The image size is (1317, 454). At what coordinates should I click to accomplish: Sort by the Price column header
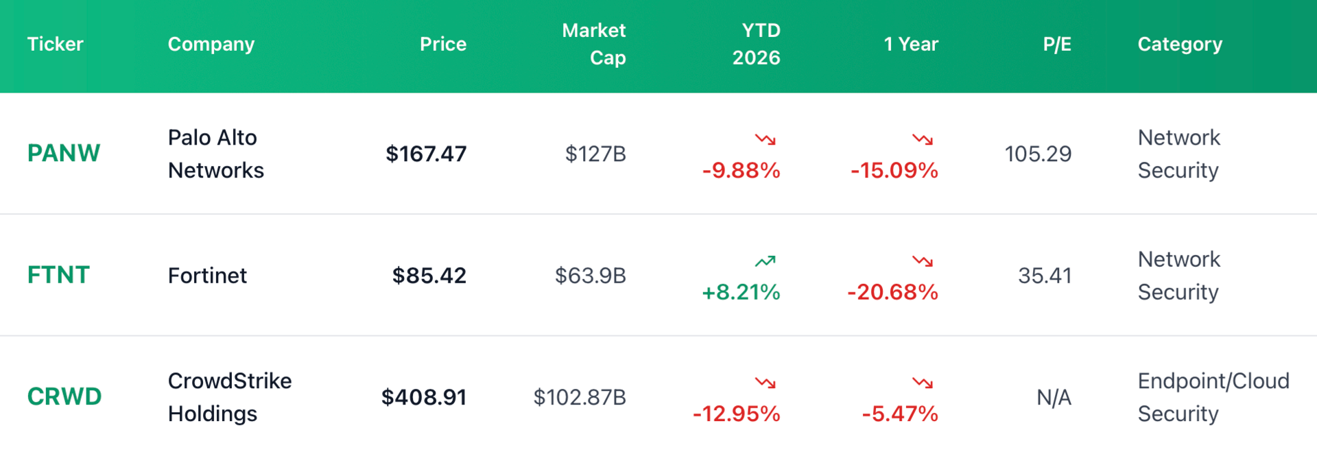click(442, 45)
